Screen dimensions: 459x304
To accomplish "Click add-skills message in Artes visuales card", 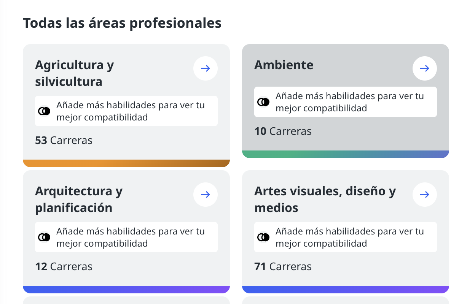I will [349, 237].
